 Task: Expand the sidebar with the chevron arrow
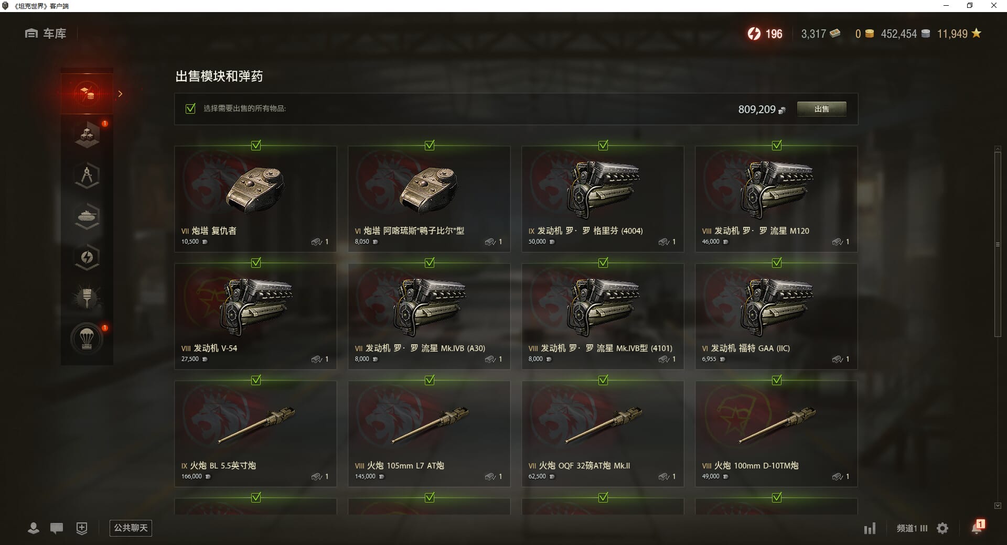click(121, 94)
